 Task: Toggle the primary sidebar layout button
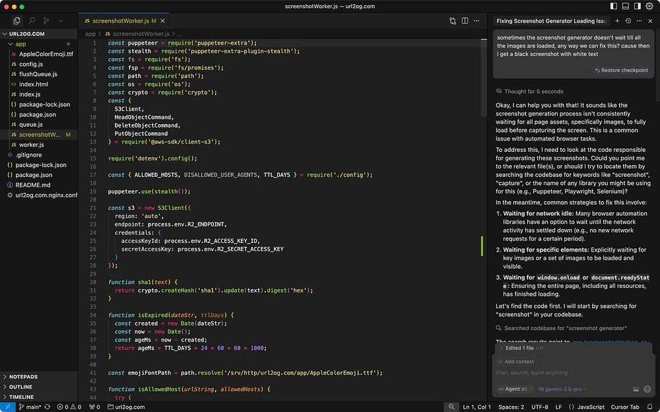pyautogui.click(x=614, y=6)
